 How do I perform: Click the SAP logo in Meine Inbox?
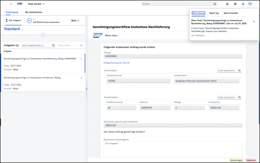(98, 36)
